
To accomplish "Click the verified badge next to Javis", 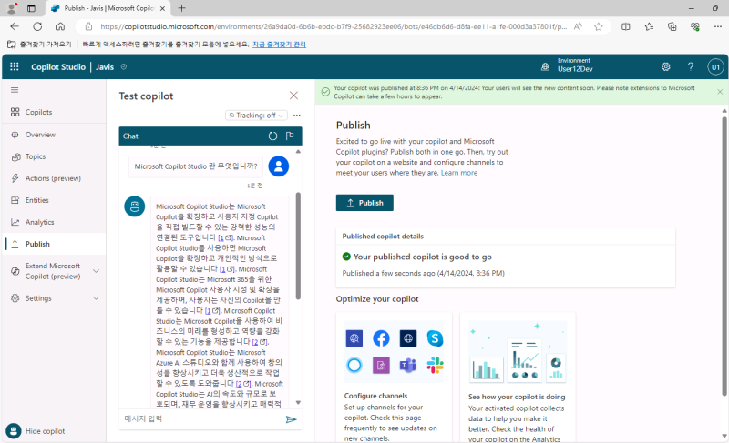I will [x=124, y=66].
